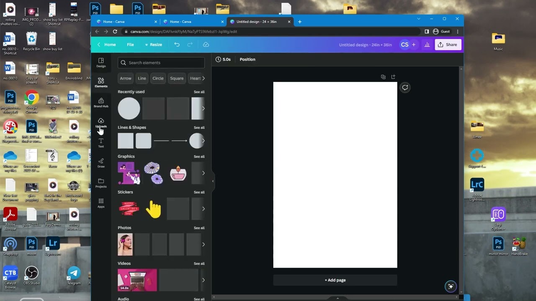Image resolution: width=536 pixels, height=301 pixels.
Task: Show more Stickers with the arrow
Action: pos(204,209)
